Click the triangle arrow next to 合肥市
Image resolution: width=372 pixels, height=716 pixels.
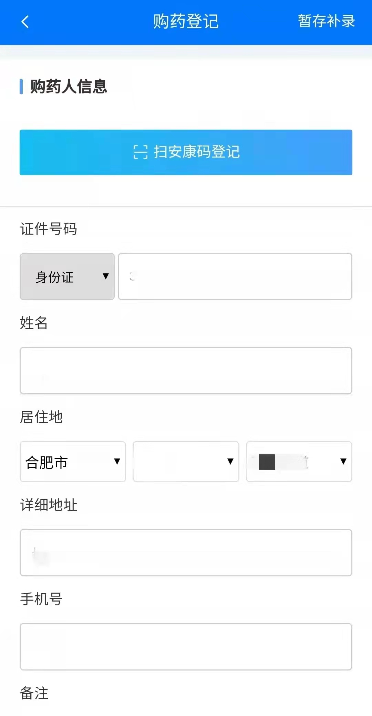[x=117, y=461]
